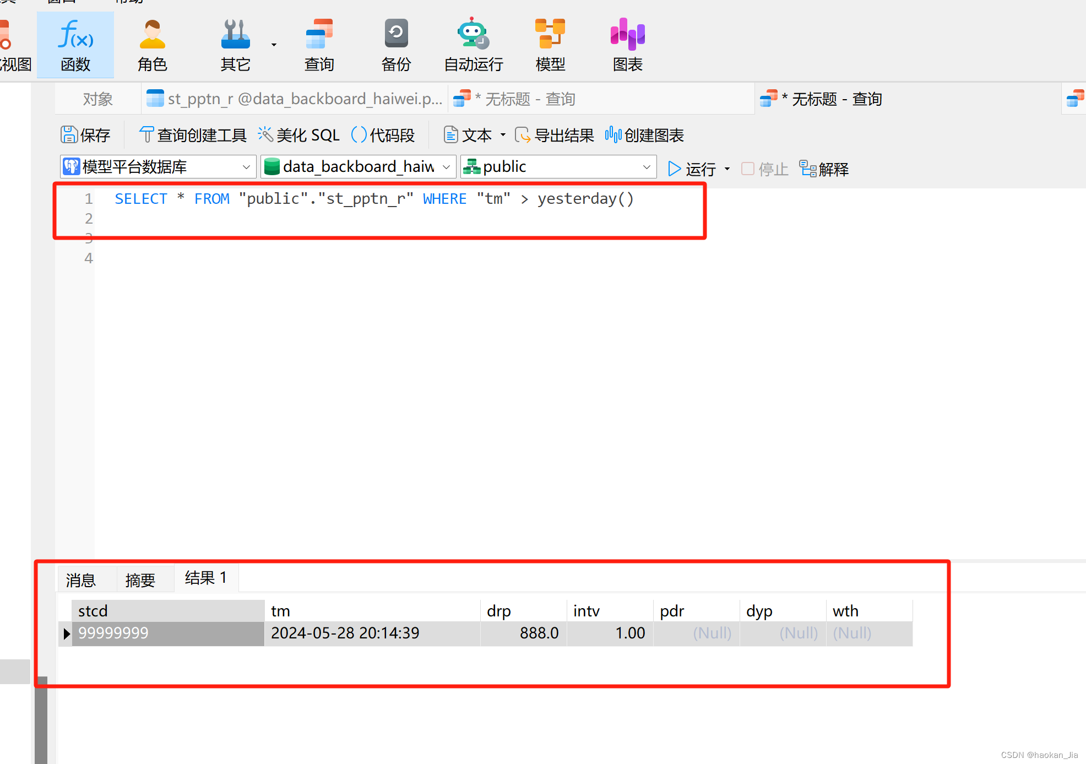The image size is (1086, 764).
Task: Open the 模型平台数据库 connection dropdown
Action: 158,166
